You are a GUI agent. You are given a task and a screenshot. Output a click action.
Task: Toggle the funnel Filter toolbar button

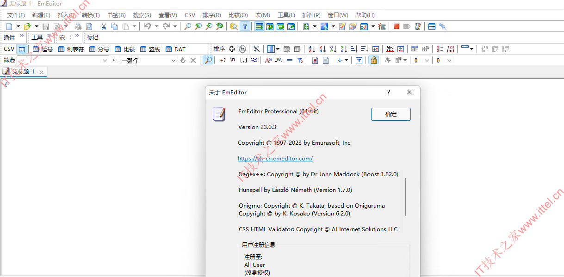pyautogui.click(x=245, y=26)
